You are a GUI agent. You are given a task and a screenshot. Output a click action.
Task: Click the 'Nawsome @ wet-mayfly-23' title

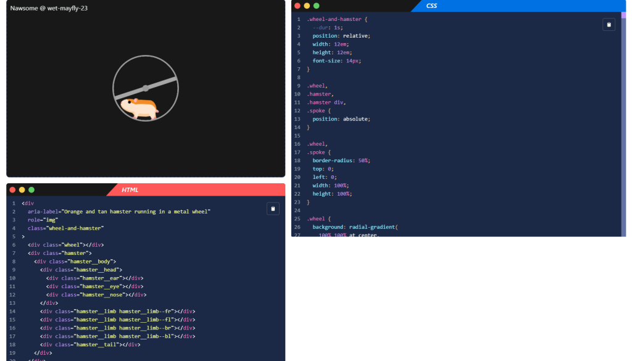[x=49, y=8]
